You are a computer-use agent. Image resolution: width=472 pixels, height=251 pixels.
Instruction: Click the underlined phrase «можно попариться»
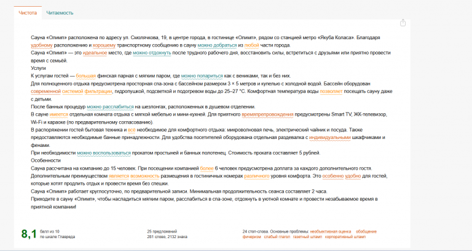click(202, 76)
